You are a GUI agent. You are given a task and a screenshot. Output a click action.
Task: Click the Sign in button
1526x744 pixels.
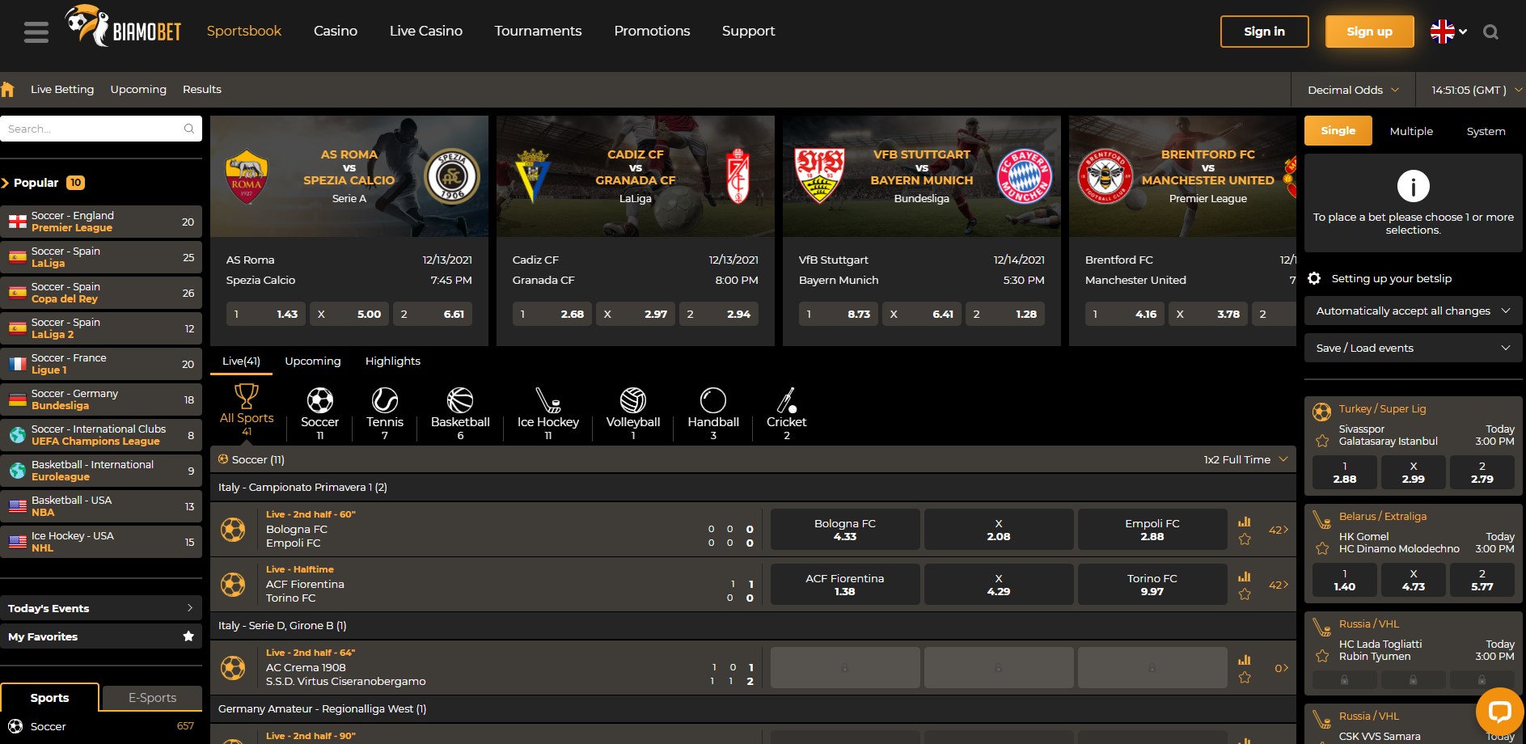[1264, 32]
